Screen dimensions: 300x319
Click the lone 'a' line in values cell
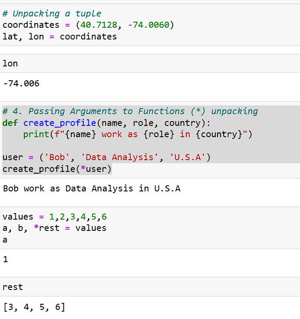pos(5,240)
